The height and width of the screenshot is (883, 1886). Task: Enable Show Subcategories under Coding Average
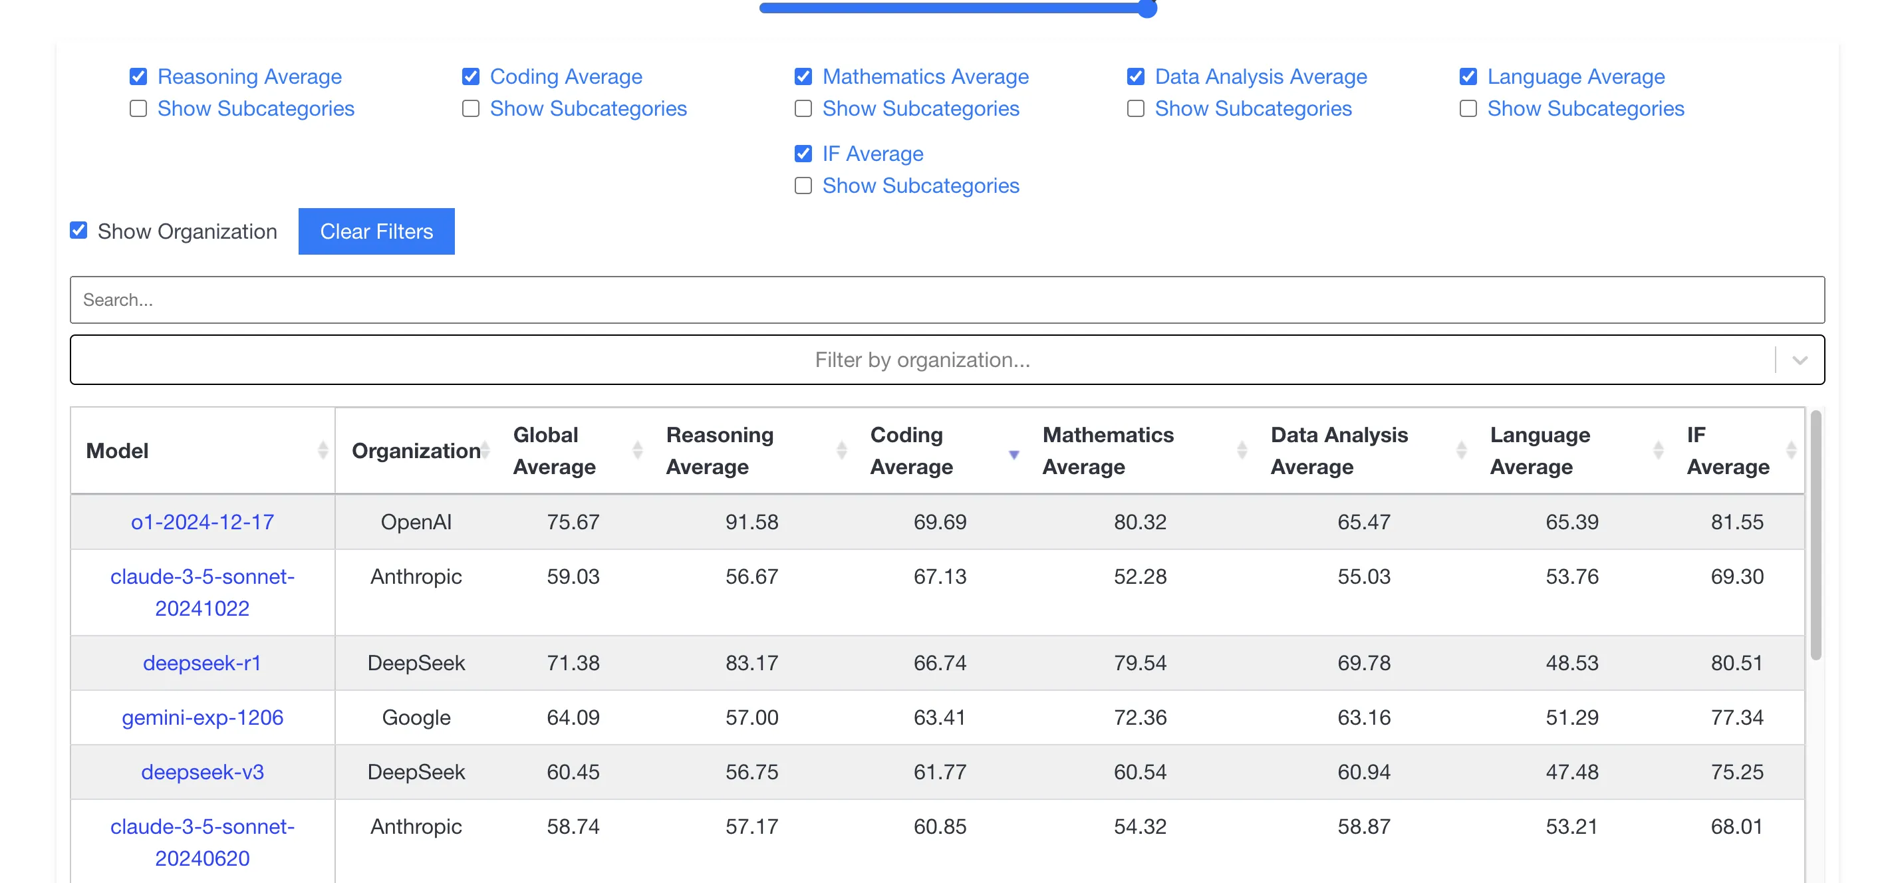coord(471,108)
